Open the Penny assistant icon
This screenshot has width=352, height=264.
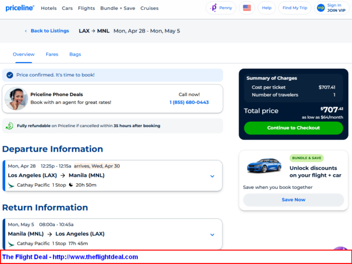(x=214, y=8)
